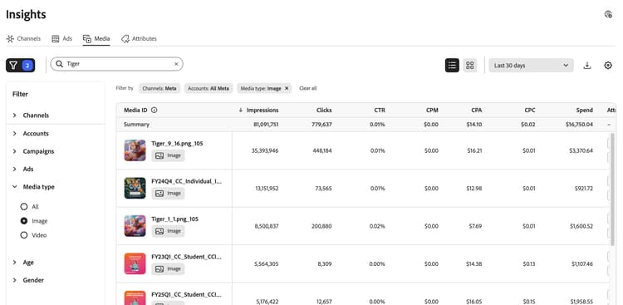The height and width of the screenshot is (305, 623).
Task: Select the Video media type radio
Action: coord(24,235)
